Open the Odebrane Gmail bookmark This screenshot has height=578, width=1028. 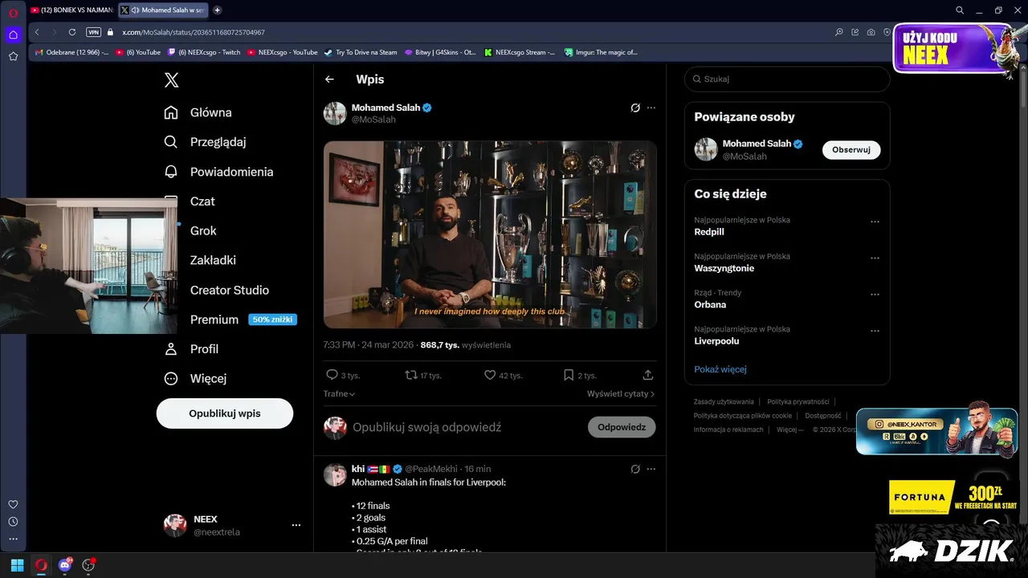71,52
